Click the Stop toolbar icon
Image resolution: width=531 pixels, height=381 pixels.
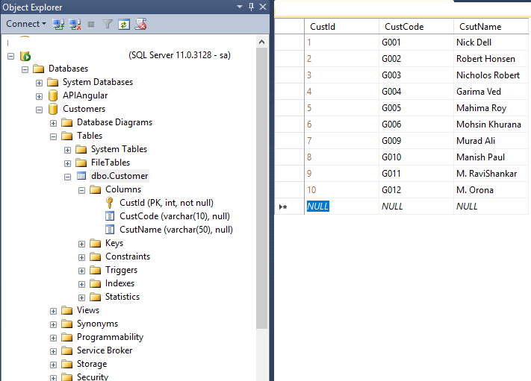tap(91, 25)
